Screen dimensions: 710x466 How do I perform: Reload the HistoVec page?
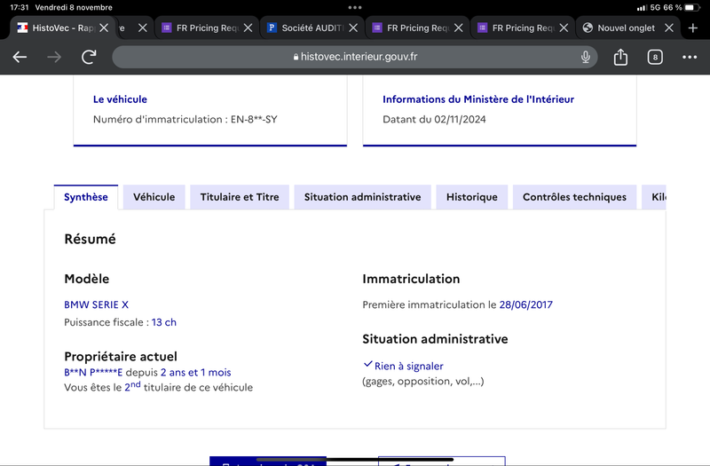89,57
